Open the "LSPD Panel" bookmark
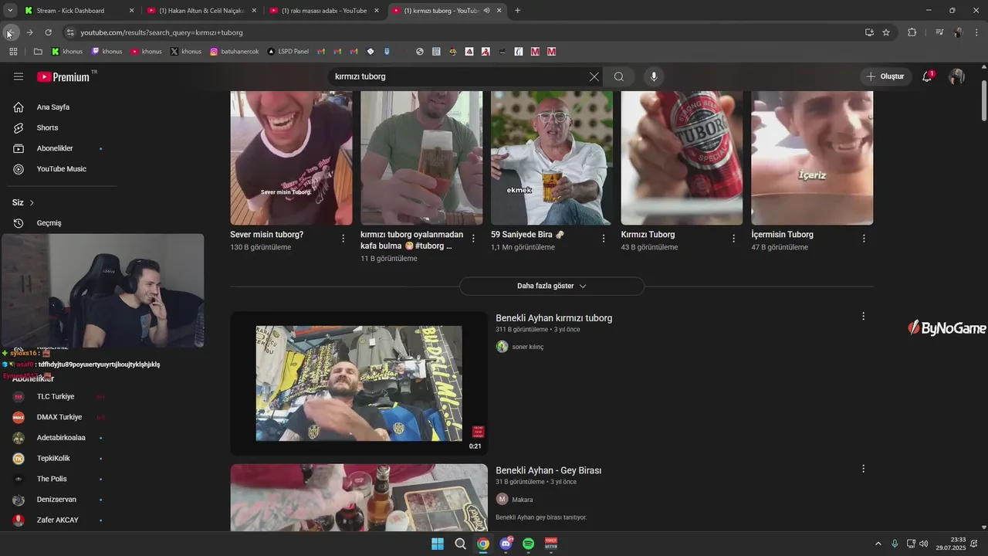Screen dimensions: 988x556 point(287,52)
